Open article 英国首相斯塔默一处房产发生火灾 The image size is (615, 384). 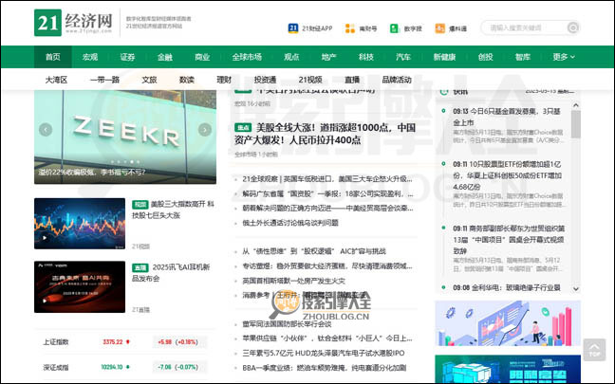[x=294, y=281]
